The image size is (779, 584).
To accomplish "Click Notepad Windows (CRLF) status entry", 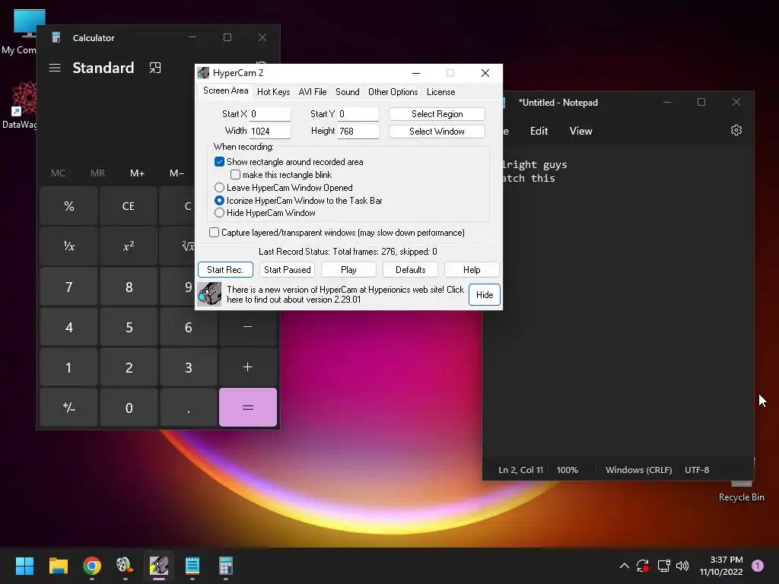I will (638, 470).
